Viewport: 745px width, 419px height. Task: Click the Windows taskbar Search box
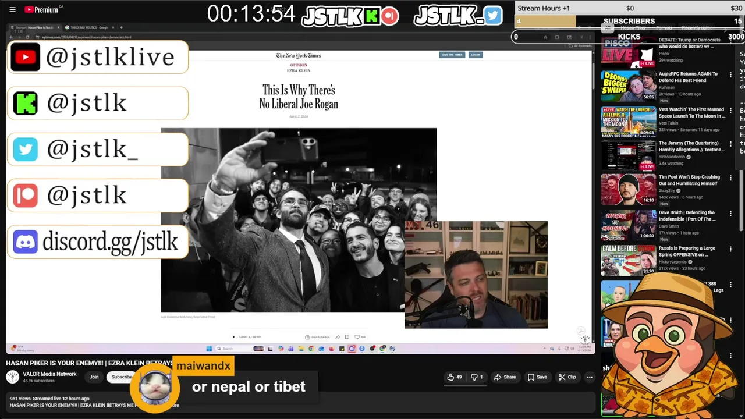point(239,349)
